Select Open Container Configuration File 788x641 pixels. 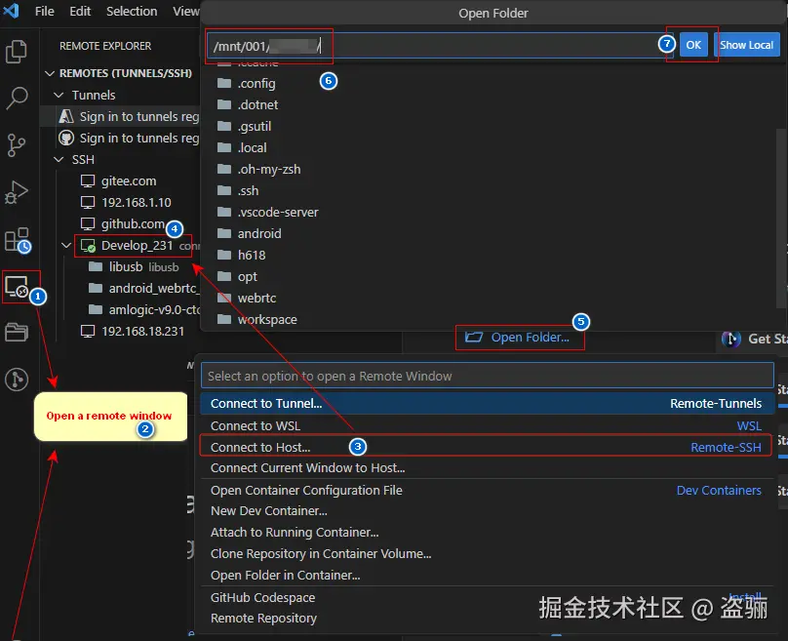[x=487, y=490]
